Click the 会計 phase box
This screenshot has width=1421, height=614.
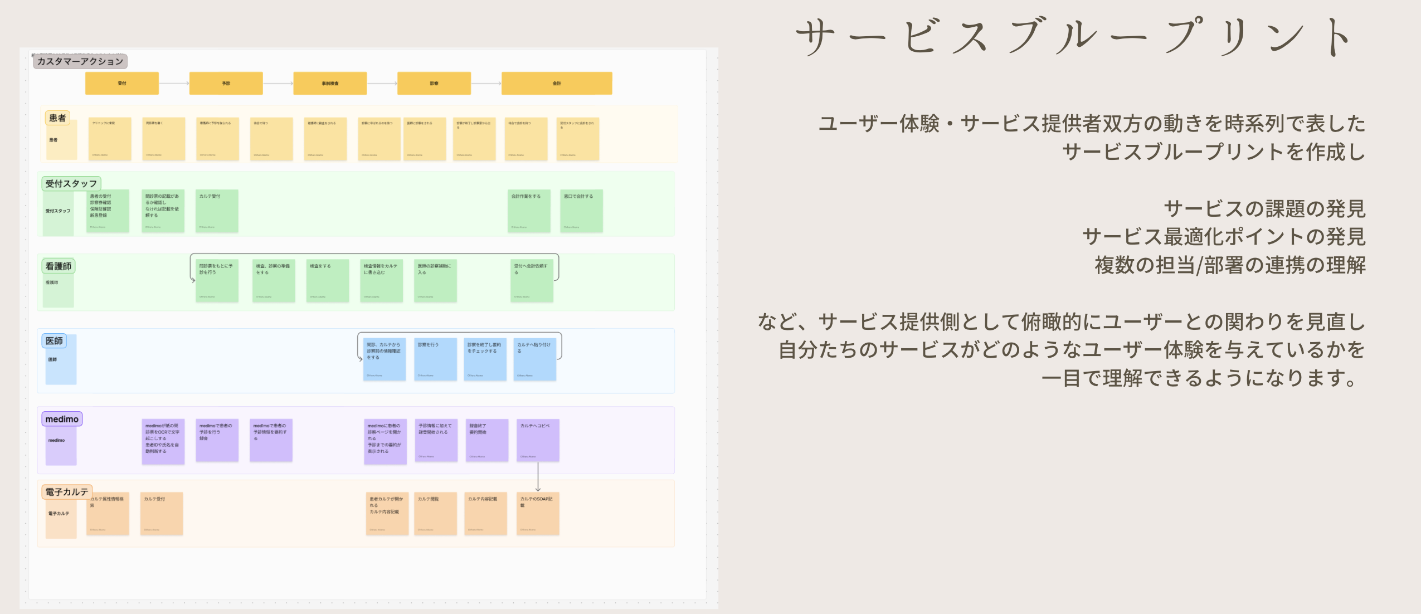click(557, 83)
